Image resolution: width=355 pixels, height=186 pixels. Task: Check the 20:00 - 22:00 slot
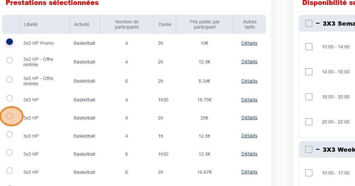(309, 122)
